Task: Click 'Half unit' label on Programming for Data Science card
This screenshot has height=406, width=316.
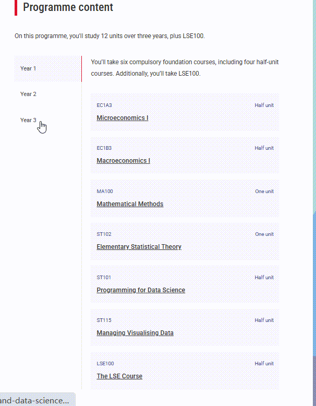Action: pyautogui.click(x=264, y=277)
